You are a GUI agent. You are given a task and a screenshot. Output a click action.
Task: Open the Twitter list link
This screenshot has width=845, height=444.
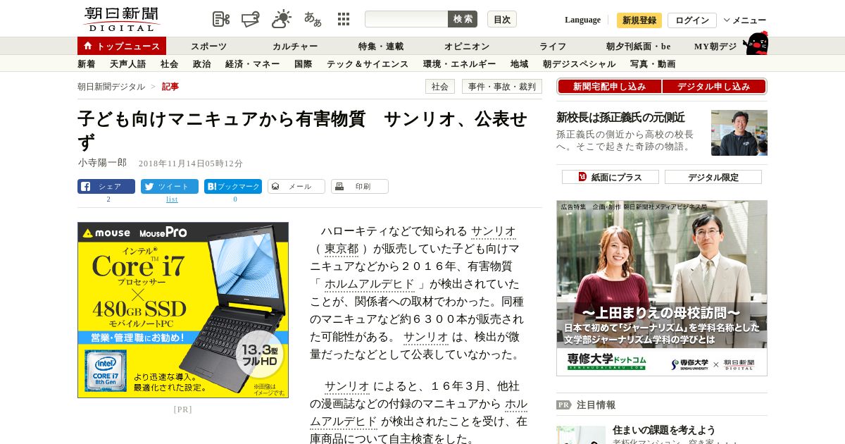[x=172, y=199]
